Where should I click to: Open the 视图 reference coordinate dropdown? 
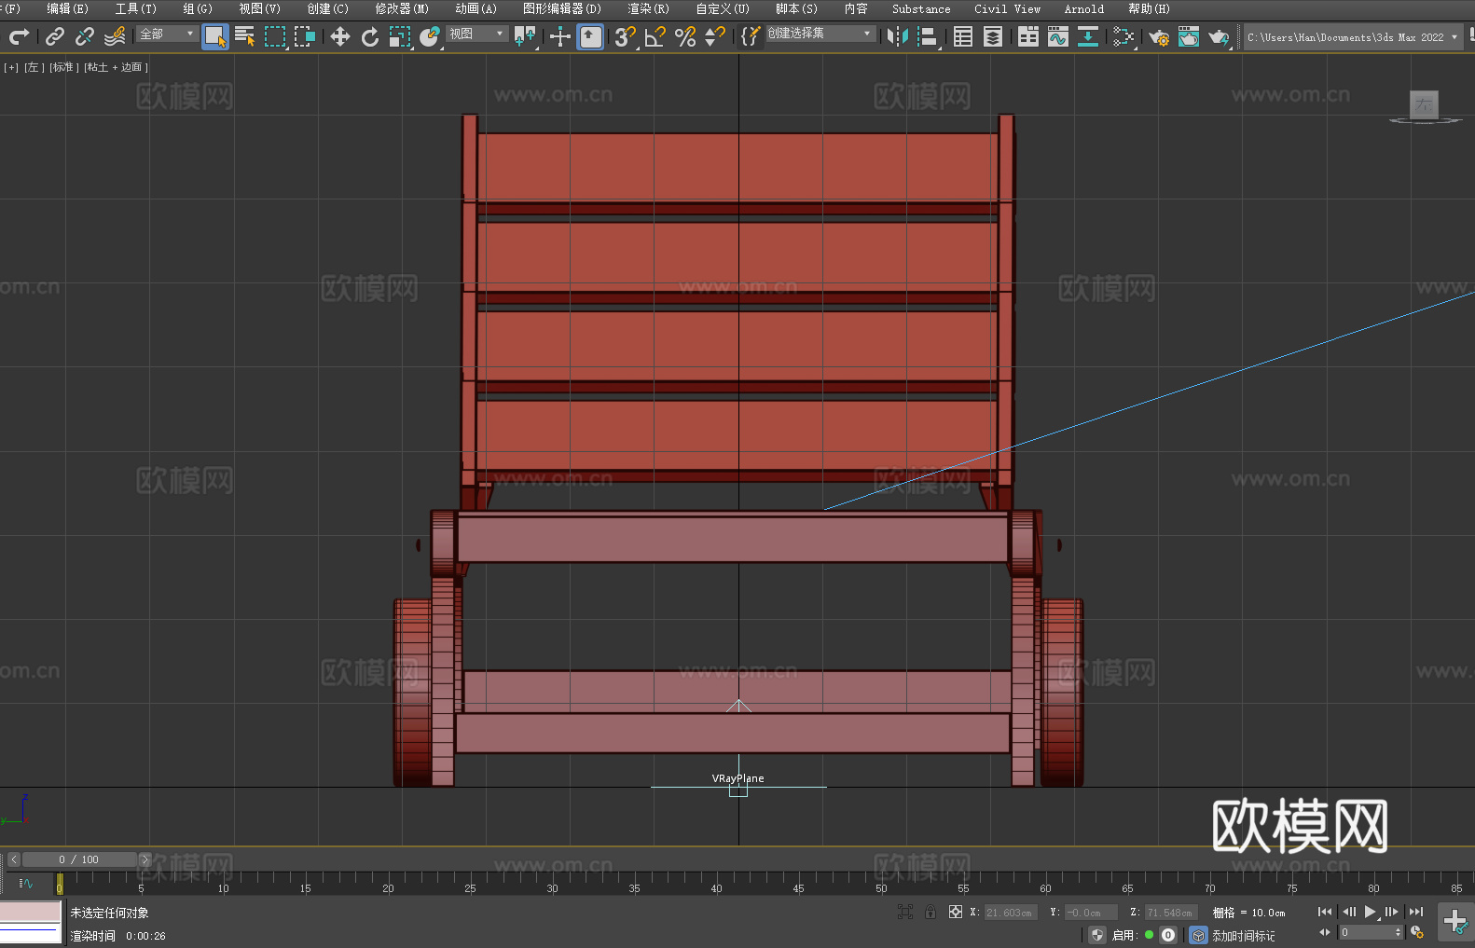[x=476, y=34]
